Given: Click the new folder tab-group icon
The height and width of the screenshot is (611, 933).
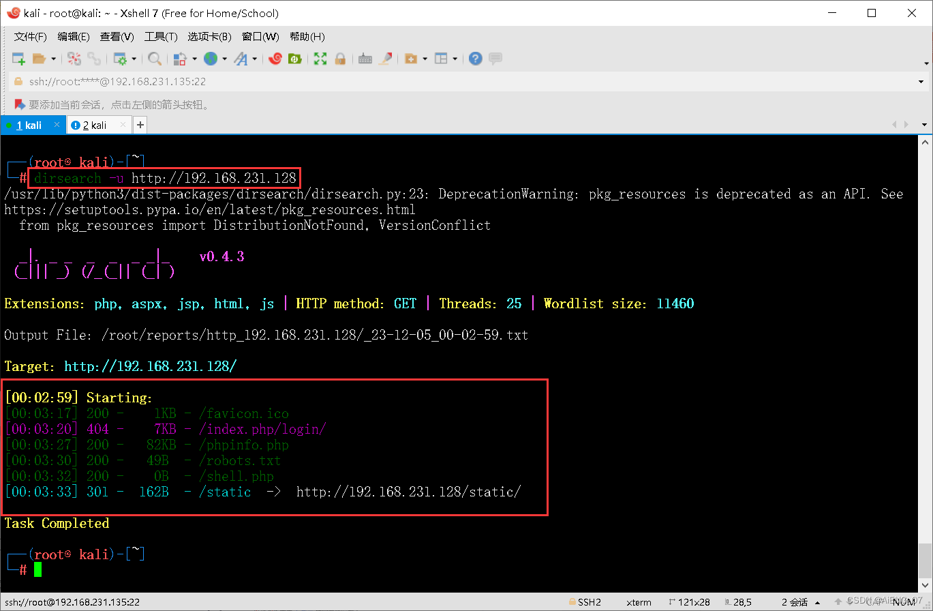Looking at the screenshot, I should (411, 59).
